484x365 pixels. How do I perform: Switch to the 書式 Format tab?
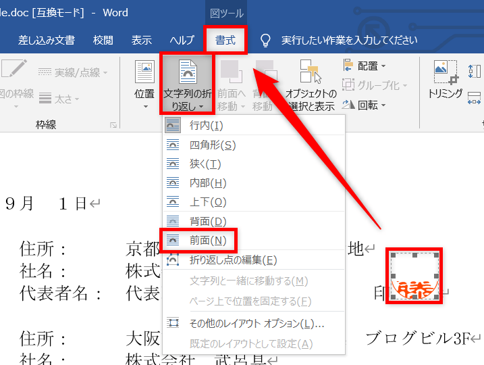[x=225, y=40]
